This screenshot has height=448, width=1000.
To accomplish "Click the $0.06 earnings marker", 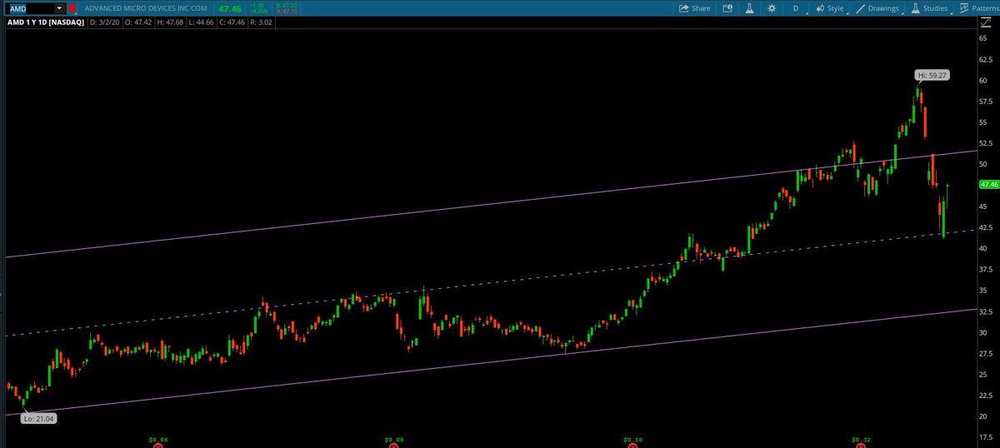I will click(158, 438).
